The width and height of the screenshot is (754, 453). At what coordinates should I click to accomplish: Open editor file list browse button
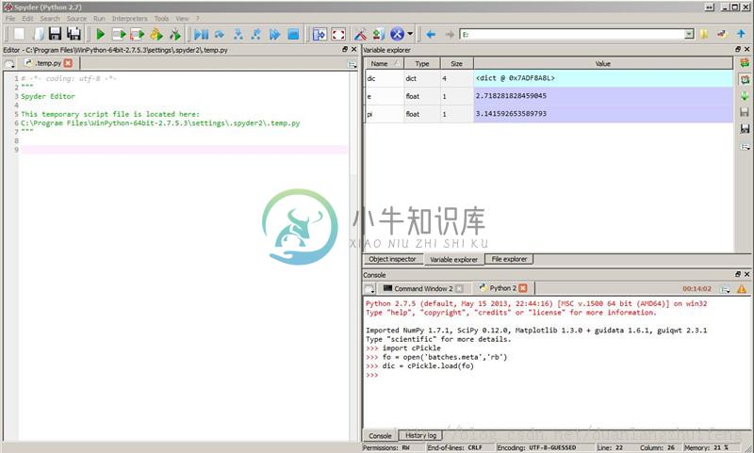tap(9, 64)
